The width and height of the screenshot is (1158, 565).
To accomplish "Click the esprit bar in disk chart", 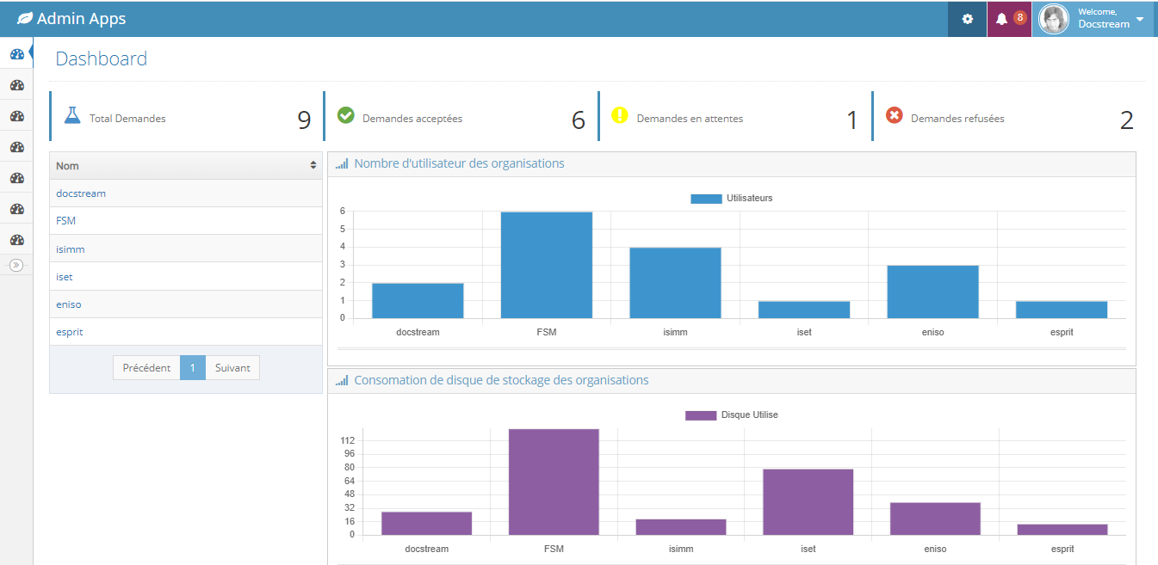I will click(1062, 530).
